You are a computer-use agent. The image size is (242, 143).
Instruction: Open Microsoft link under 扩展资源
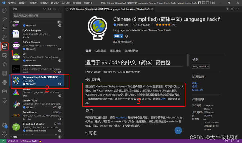(x=198, y=90)
